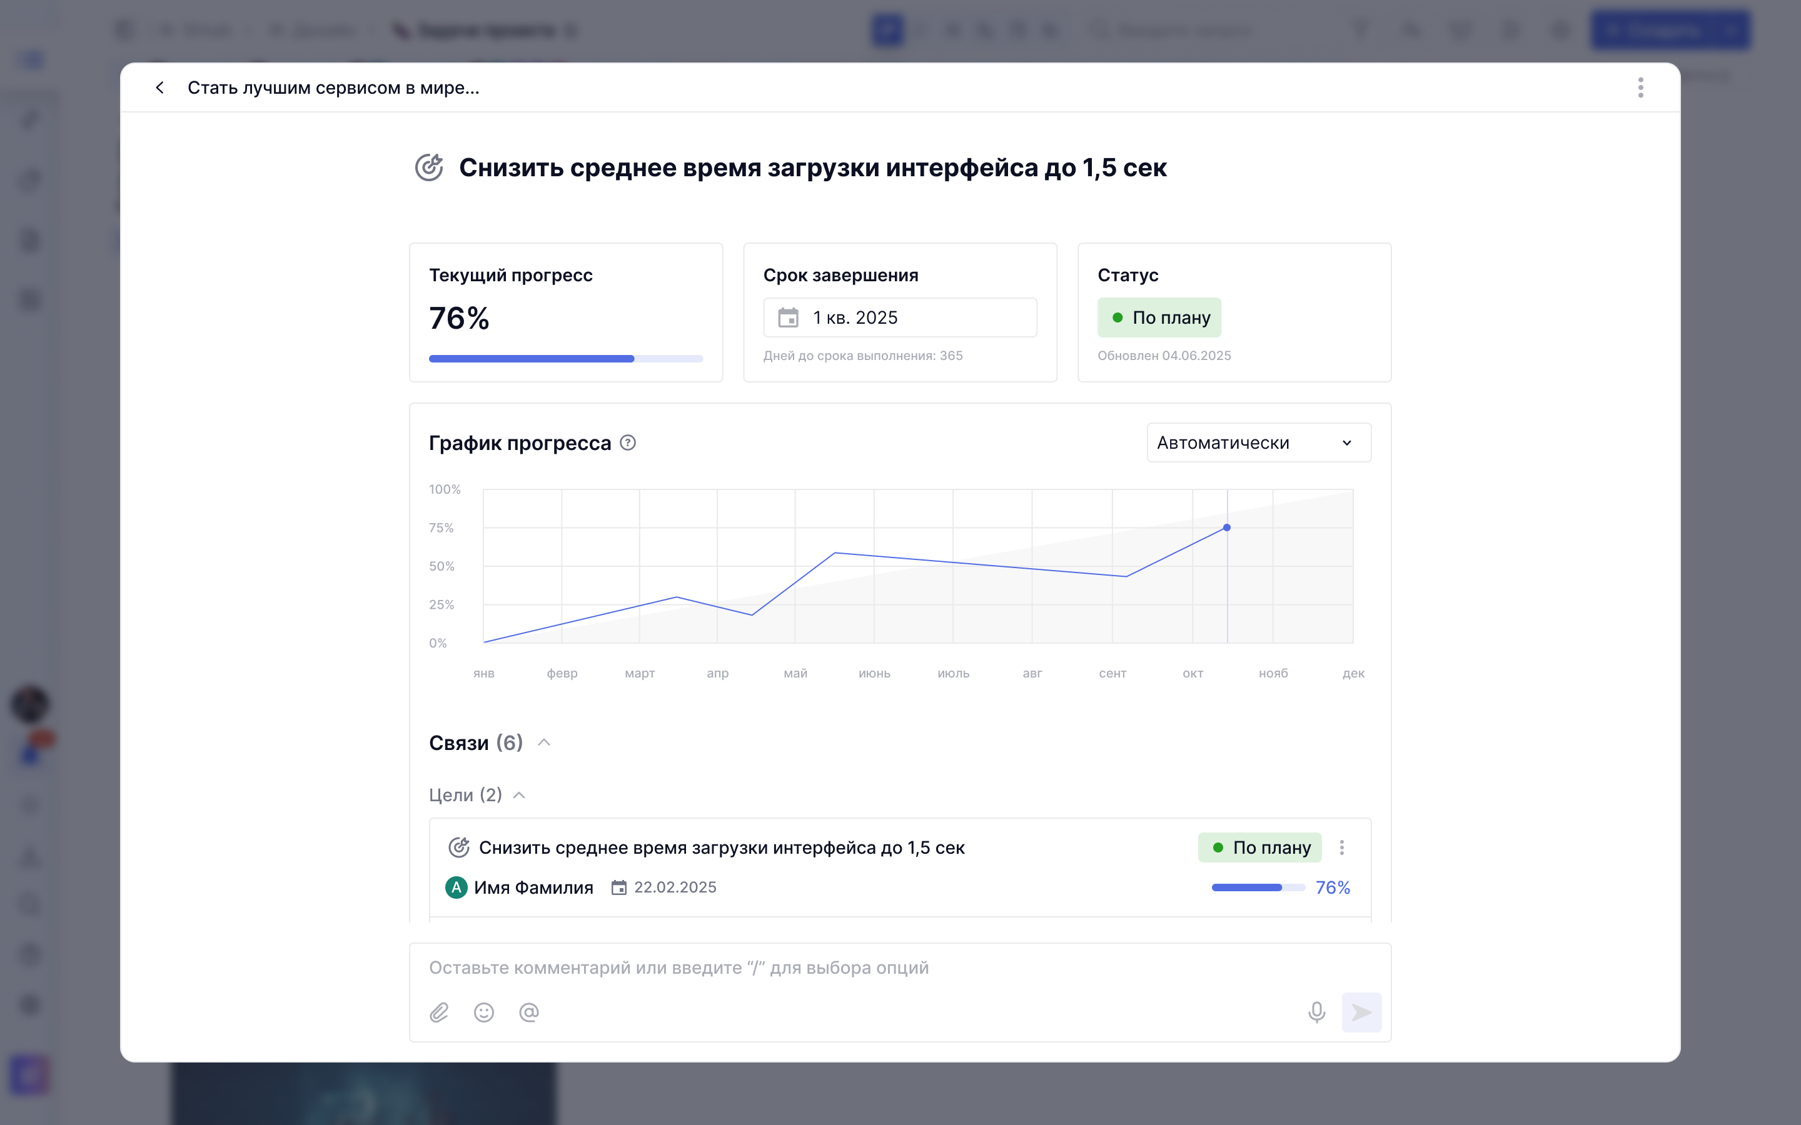Click the дек month label on the chart
1801x1125 pixels.
click(1353, 673)
